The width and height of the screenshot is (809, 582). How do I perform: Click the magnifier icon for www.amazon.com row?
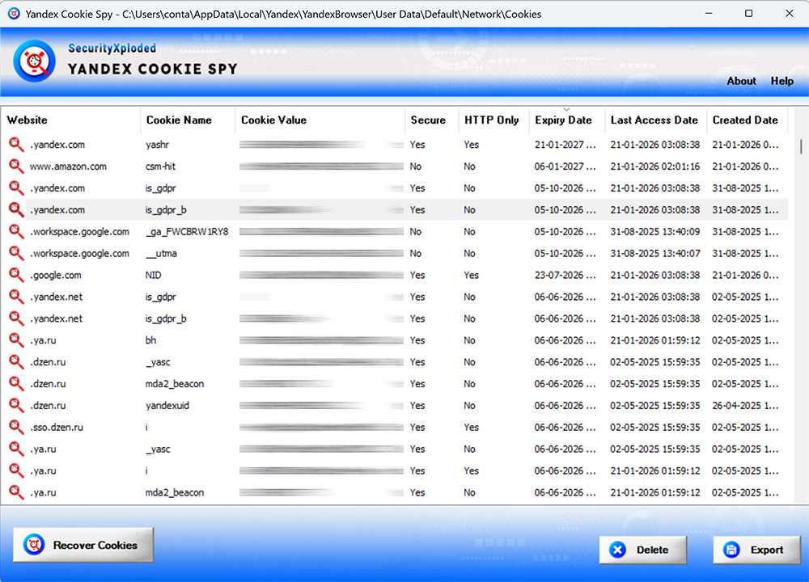pyautogui.click(x=17, y=167)
